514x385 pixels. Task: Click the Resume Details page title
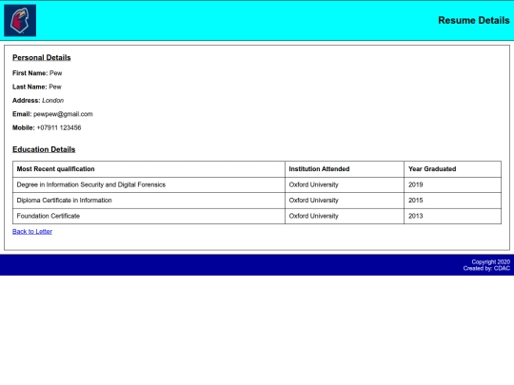click(x=474, y=20)
